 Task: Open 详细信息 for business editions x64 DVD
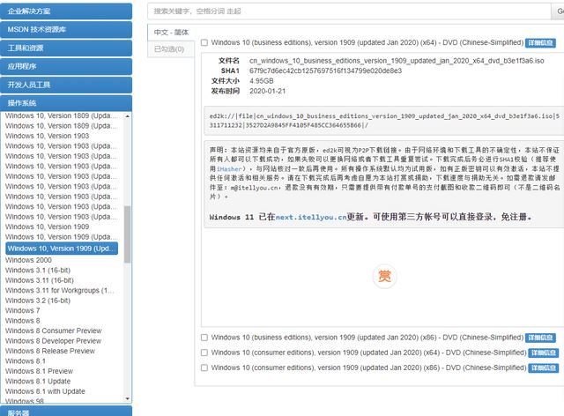click(x=541, y=42)
